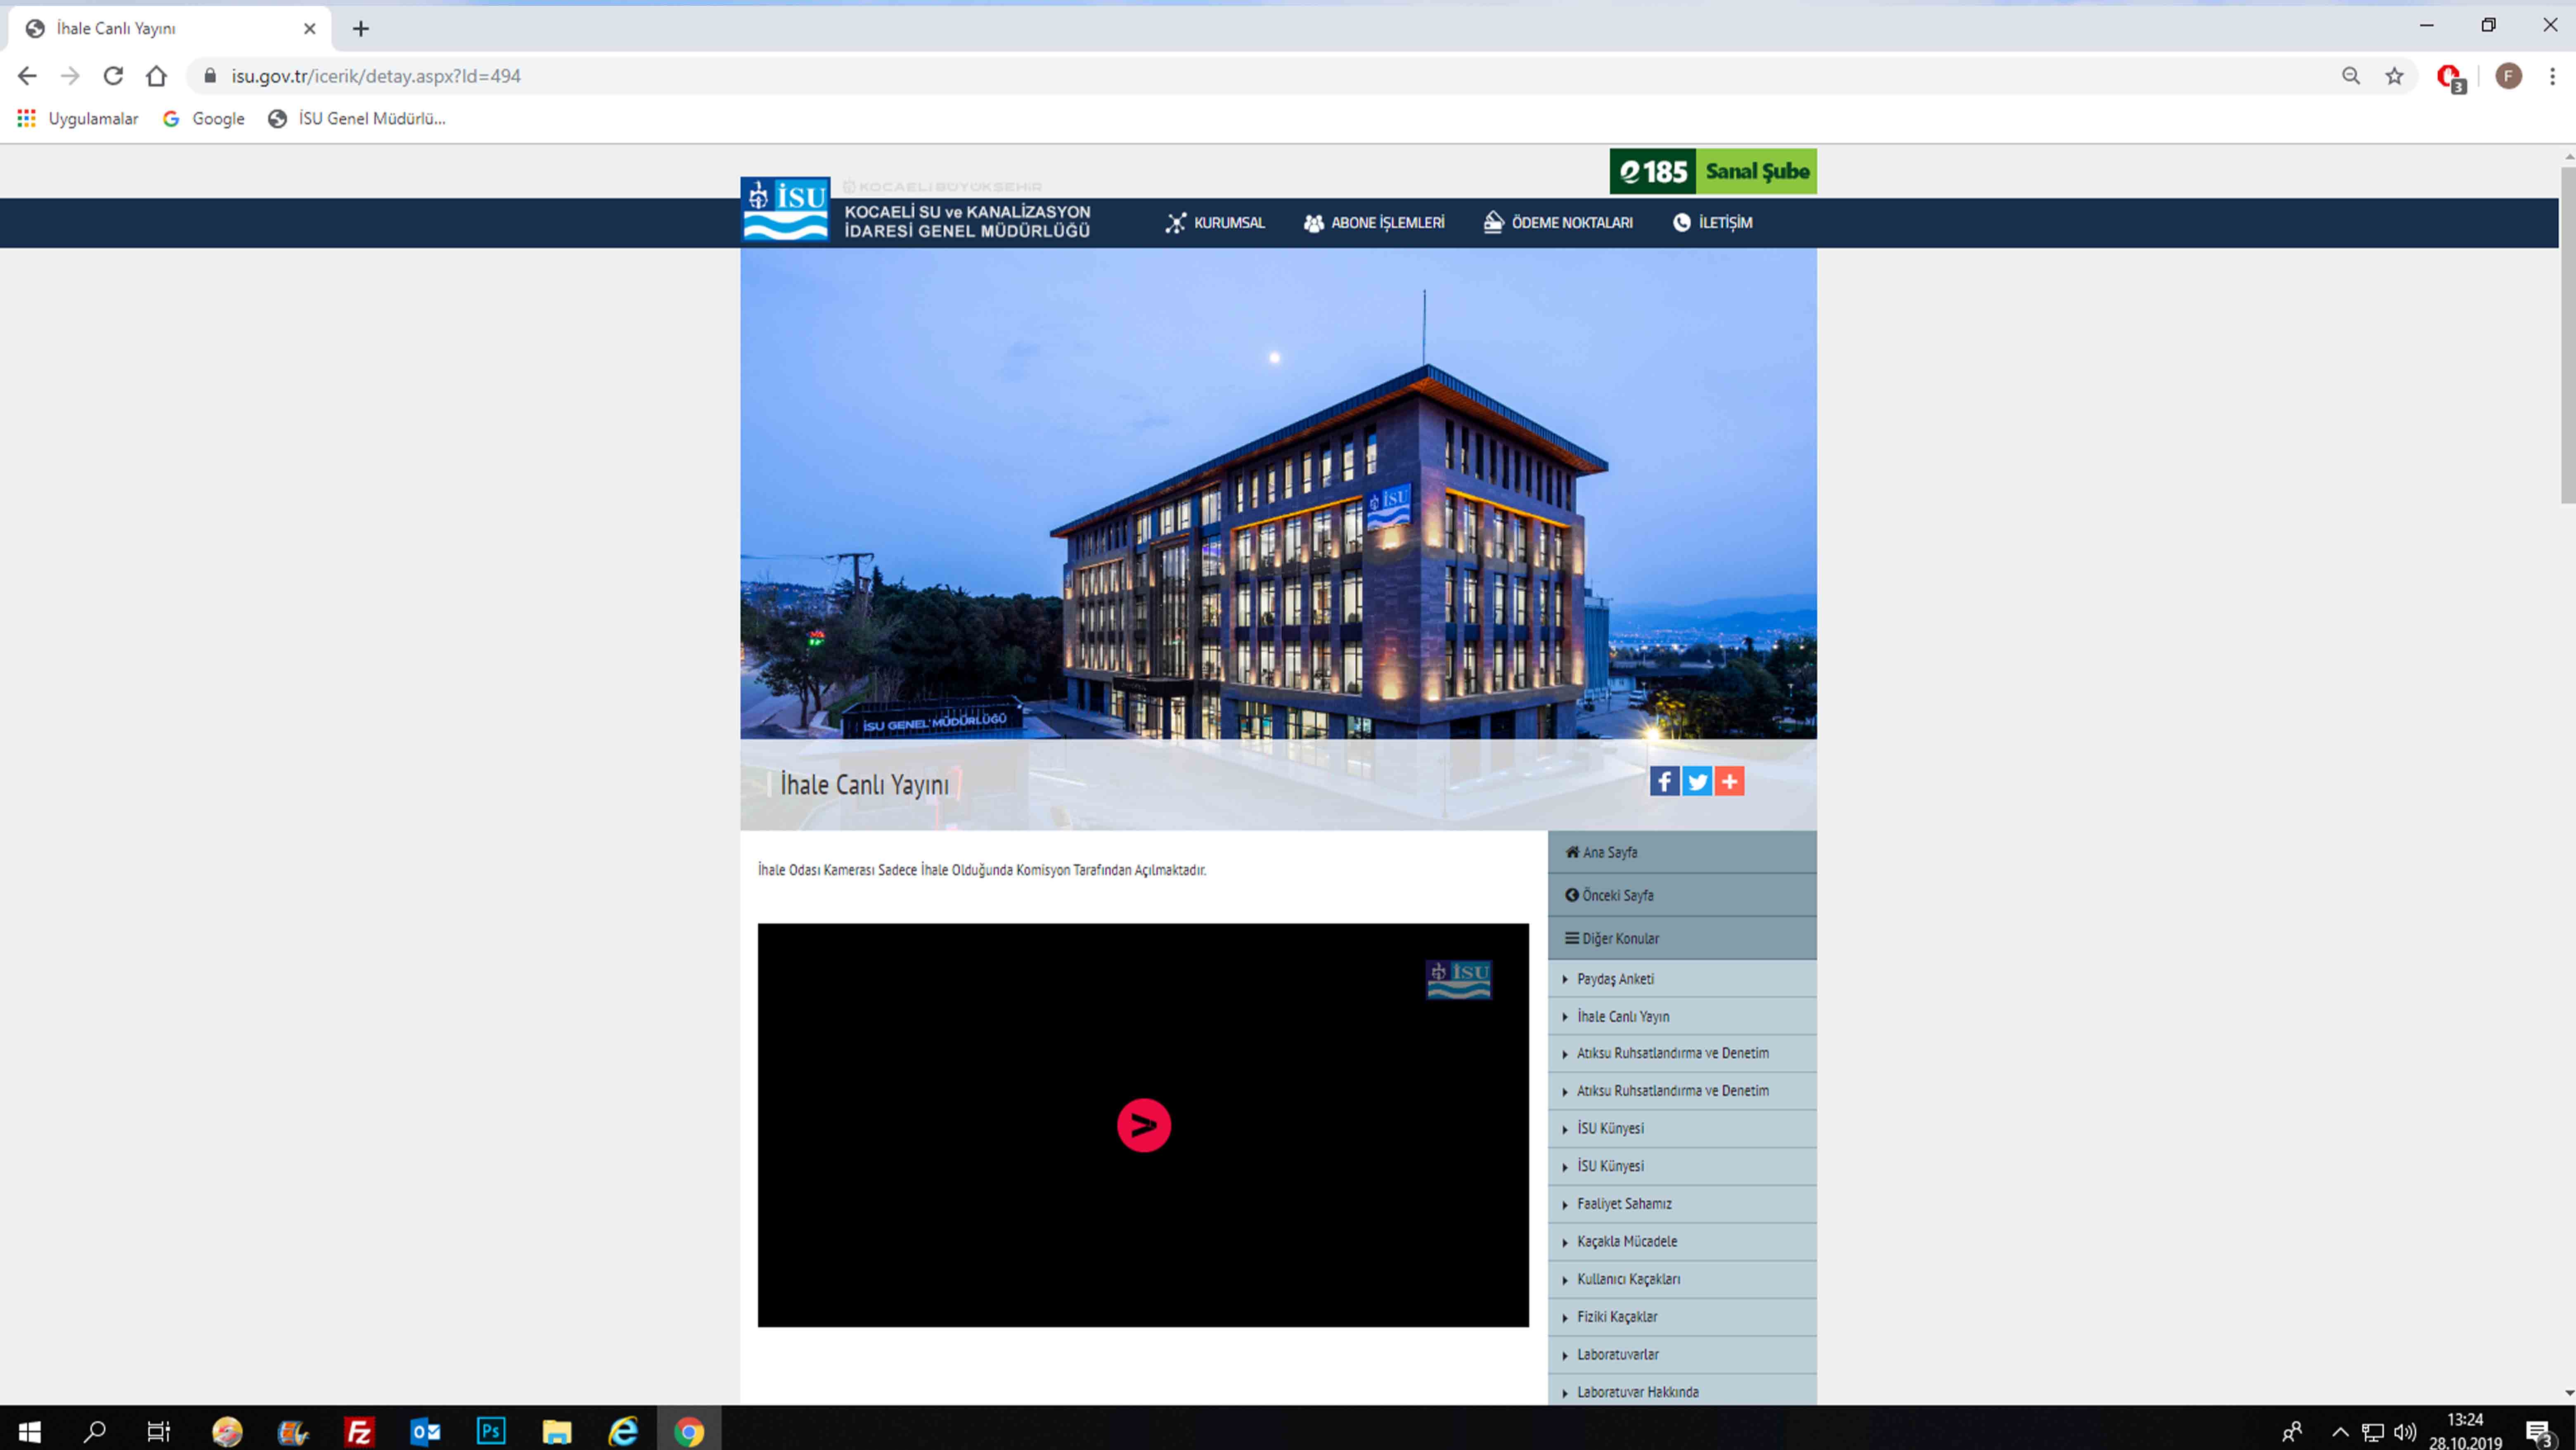Open İSU Genel Müdürlü... bookmark
The image size is (2576, 1450).
click(357, 118)
